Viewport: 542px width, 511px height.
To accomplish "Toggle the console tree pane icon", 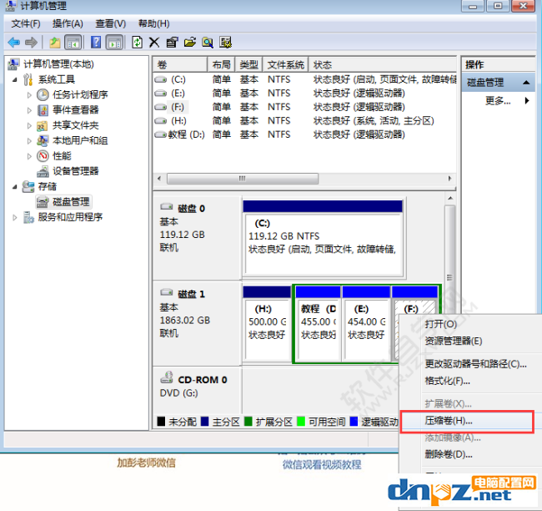I will tap(73, 43).
